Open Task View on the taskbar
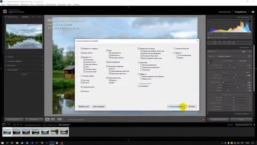 (x=12, y=143)
